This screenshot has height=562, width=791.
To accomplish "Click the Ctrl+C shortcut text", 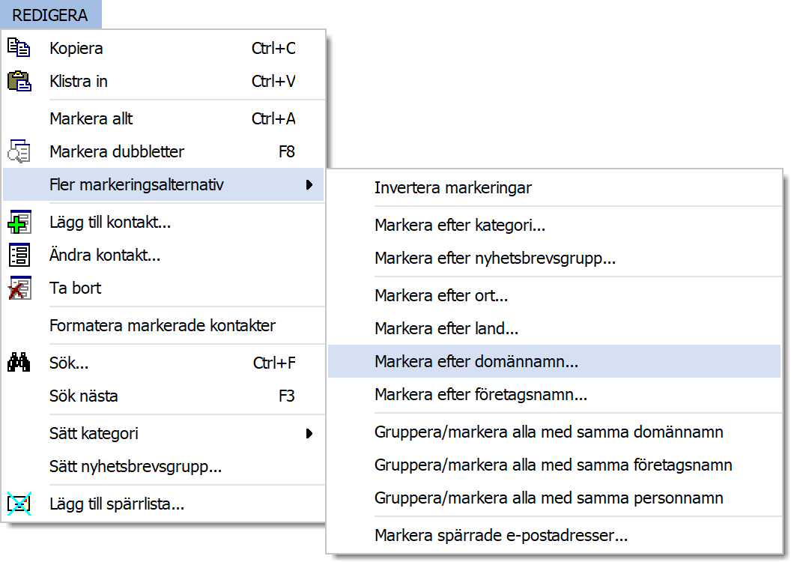I will pos(273,49).
